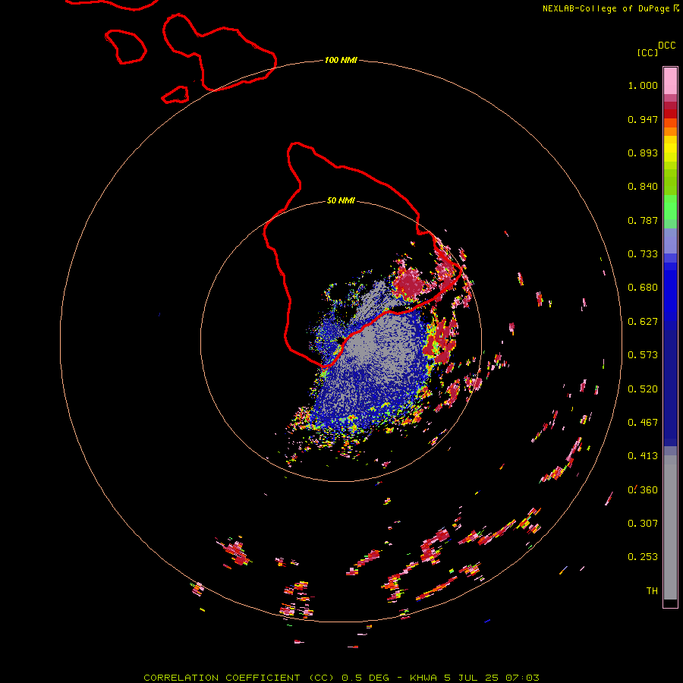The width and height of the screenshot is (683, 683).
Task: Select the 0.947 scale value
Action: coord(643,119)
